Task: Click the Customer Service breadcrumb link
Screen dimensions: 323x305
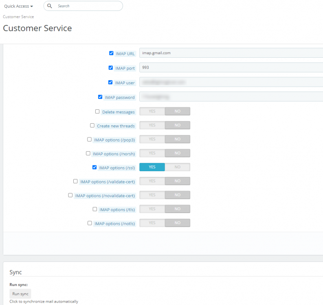Action: pos(18,17)
